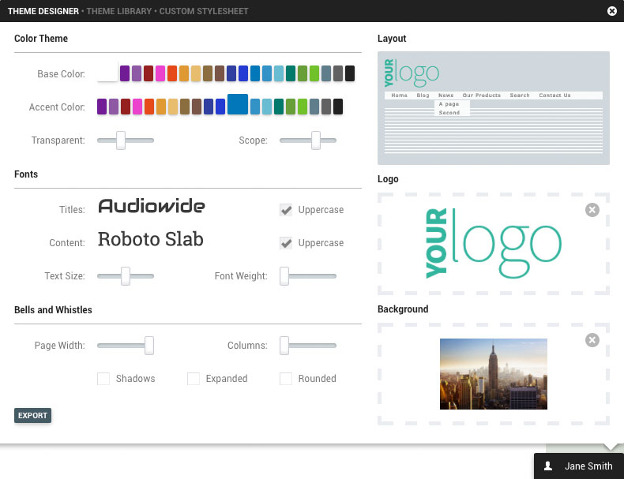Select the white Base Color swatch
Viewport: 624px width, 479px height.
pos(107,73)
